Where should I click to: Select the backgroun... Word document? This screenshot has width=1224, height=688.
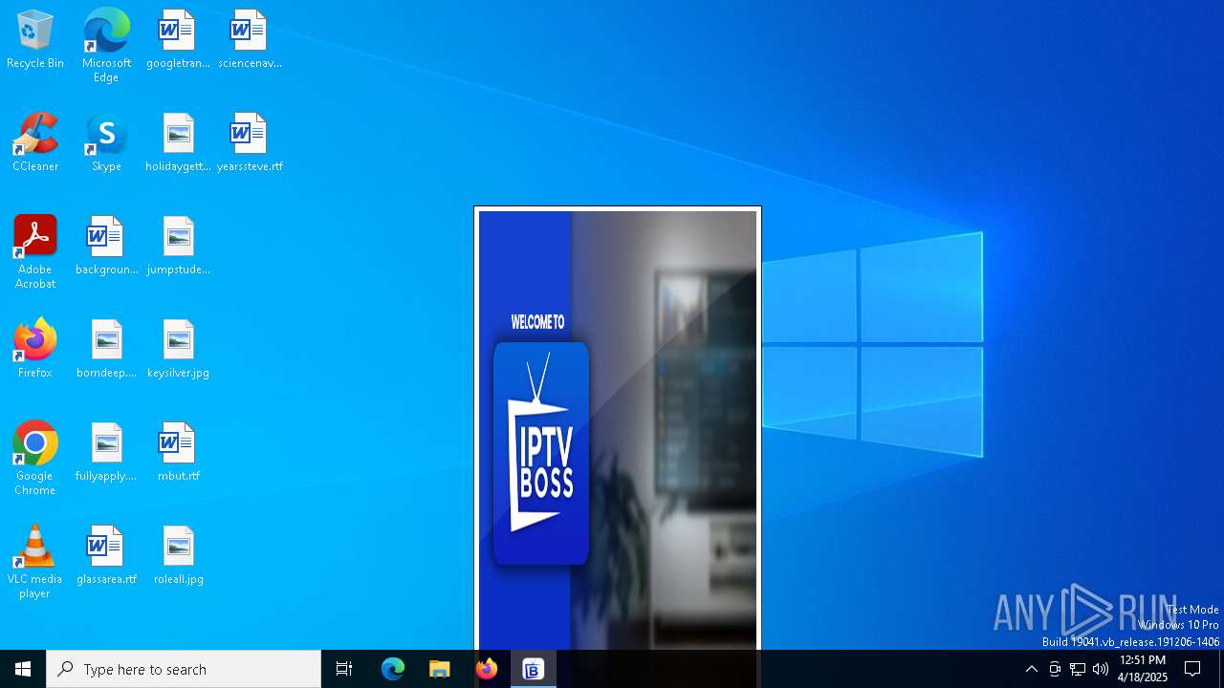(x=106, y=246)
